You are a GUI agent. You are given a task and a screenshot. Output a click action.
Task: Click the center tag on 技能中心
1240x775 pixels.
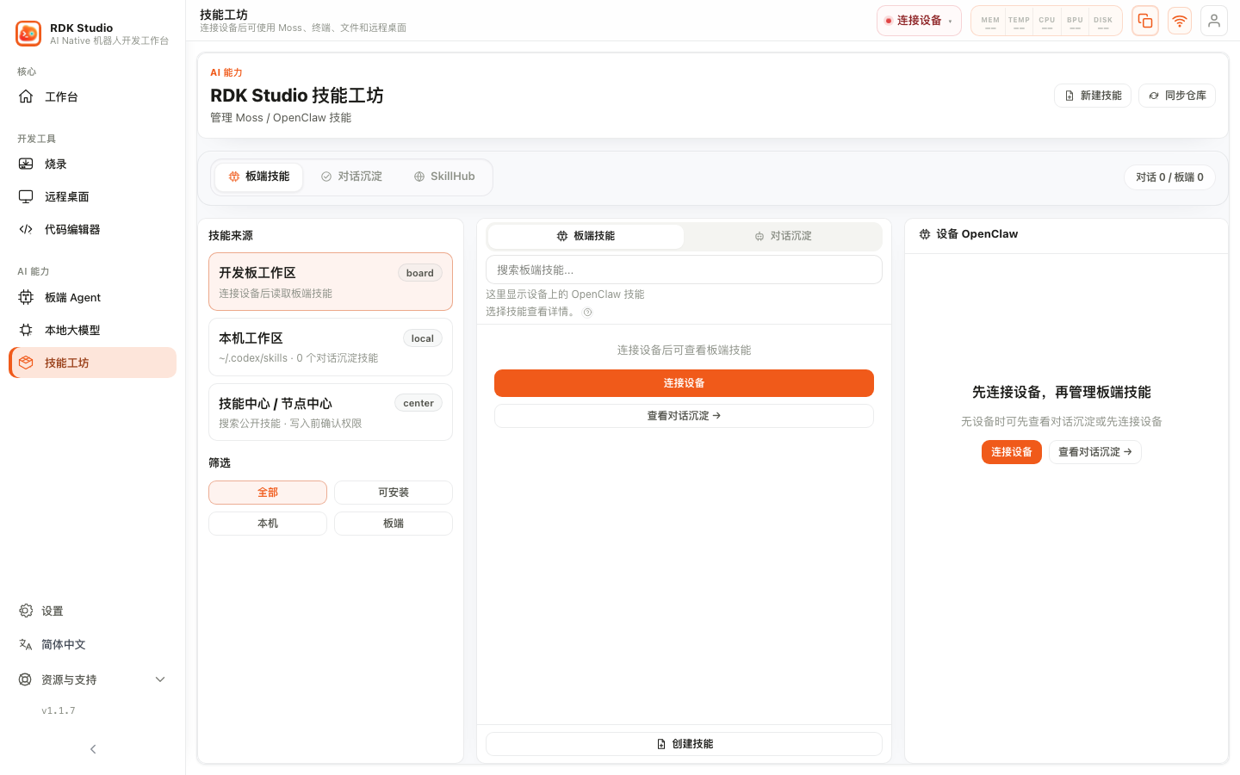coord(418,403)
